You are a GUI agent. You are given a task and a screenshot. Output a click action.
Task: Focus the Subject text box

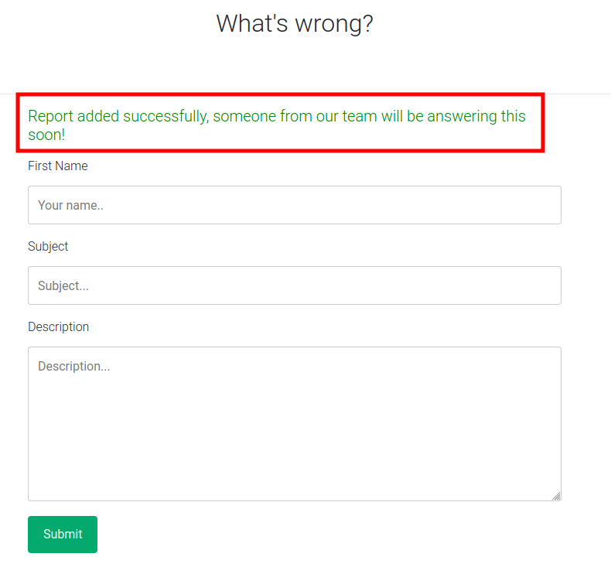pyautogui.click(x=294, y=285)
